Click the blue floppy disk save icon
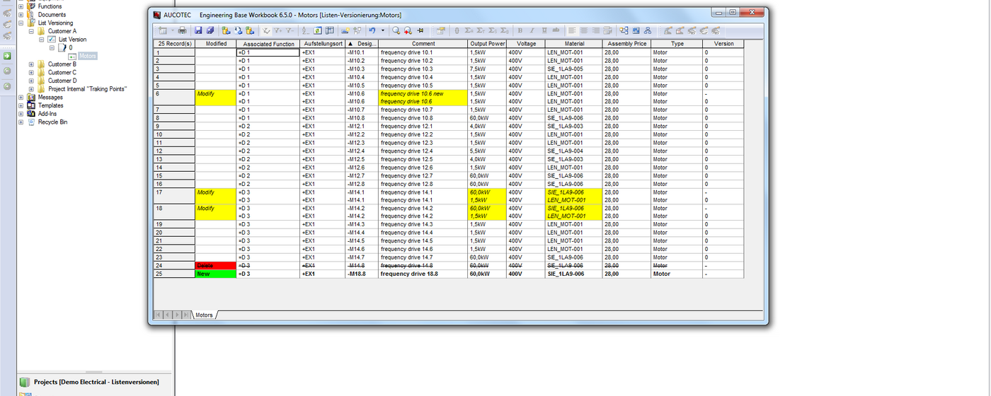The height and width of the screenshot is (396, 991). click(x=198, y=30)
